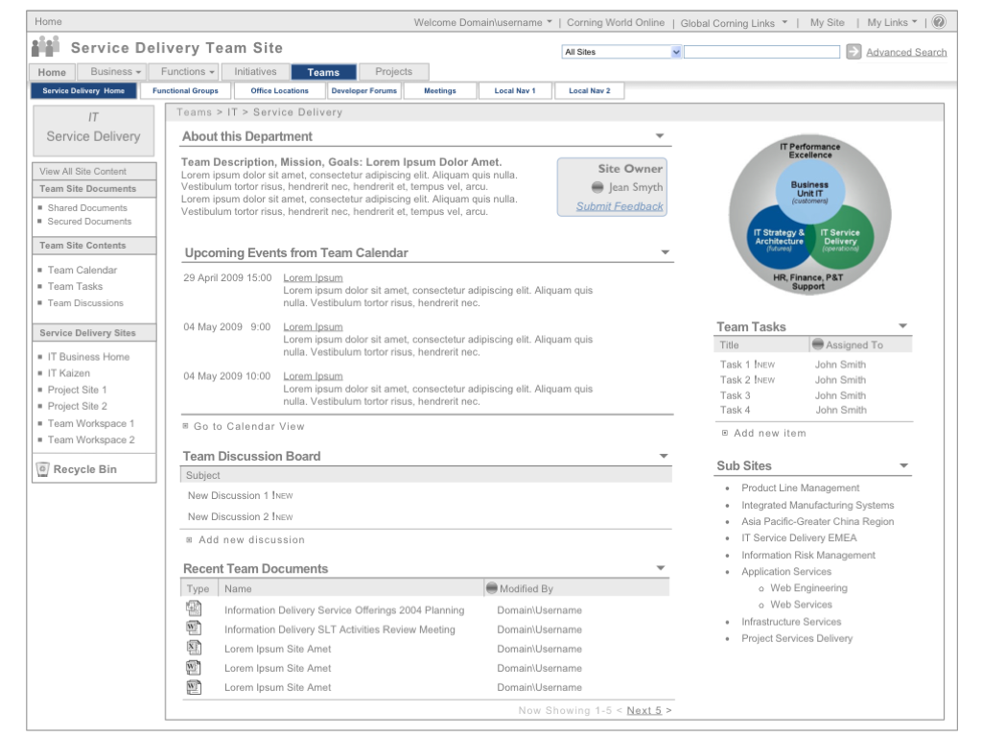
Task: Open Task 2 in Team Tasks
Action: [x=736, y=380]
